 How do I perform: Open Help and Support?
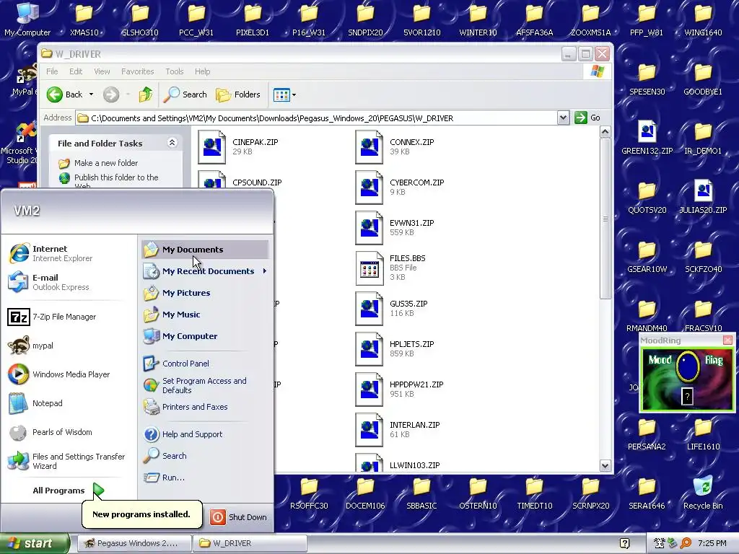tap(183, 434)
